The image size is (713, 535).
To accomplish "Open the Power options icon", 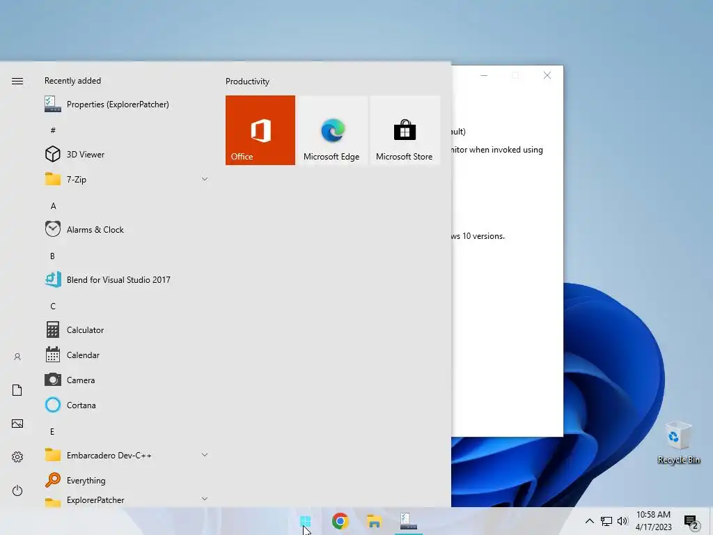I will point(17,490).
